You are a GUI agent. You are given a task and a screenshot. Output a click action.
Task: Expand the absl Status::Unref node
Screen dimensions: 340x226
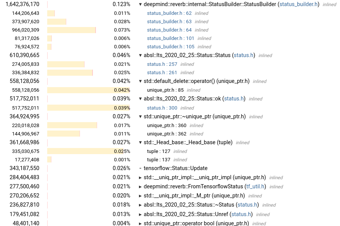coord(140,214)
